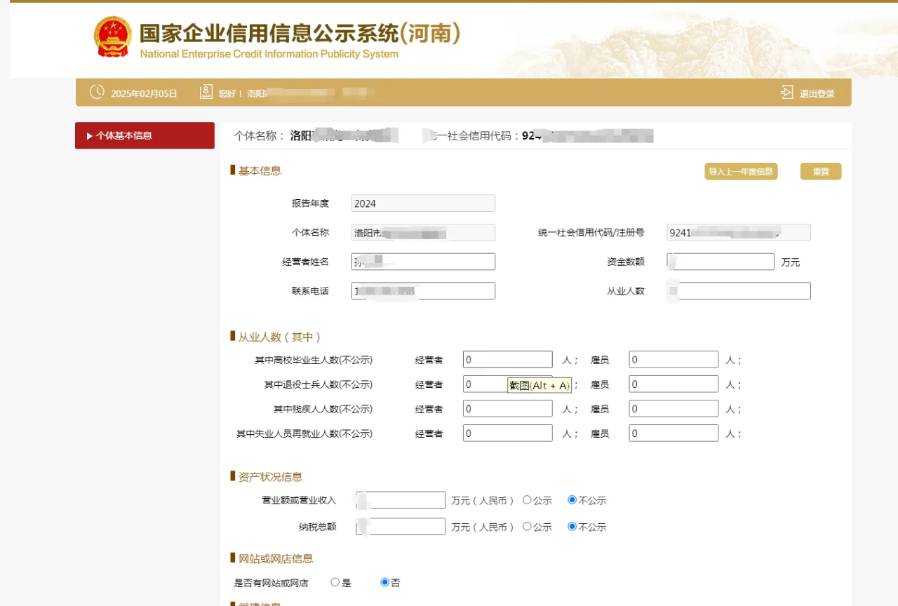This screenshot has height=606, width=898.
Task: Click the 截图(Alt + A) tooltip
Action: 539,385
